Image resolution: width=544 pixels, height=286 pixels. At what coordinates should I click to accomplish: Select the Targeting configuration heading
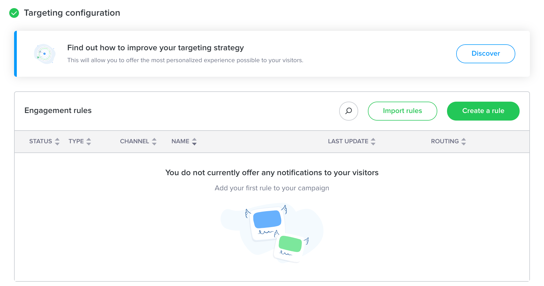72,13
